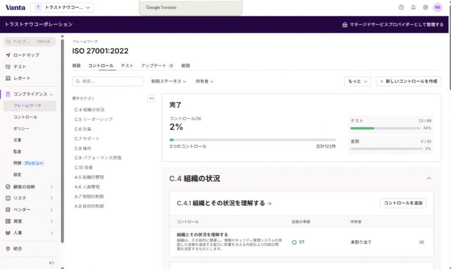Open the 所有者 filter dropdown
Viewport: 451px width, 269px height.
[x=204, y=81]
